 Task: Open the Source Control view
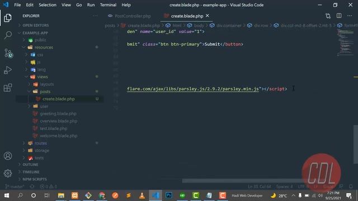tap(8, 53)
